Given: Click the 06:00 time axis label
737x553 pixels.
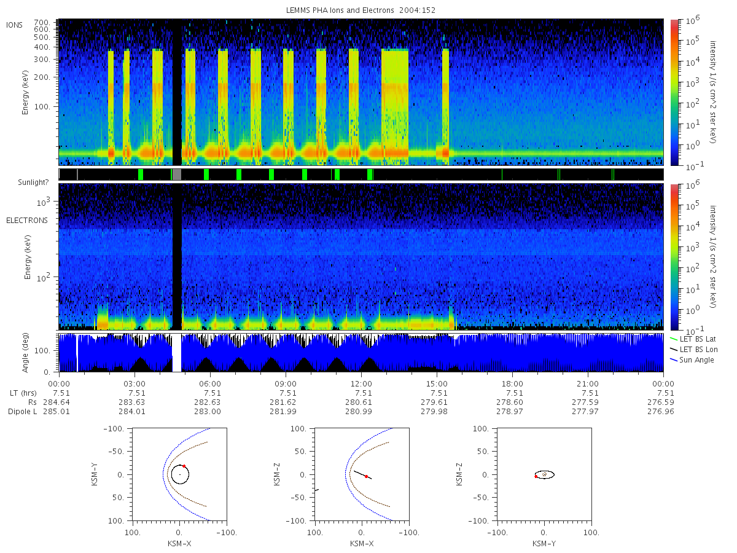Looking at the screenshot, I should coord(210,383).
